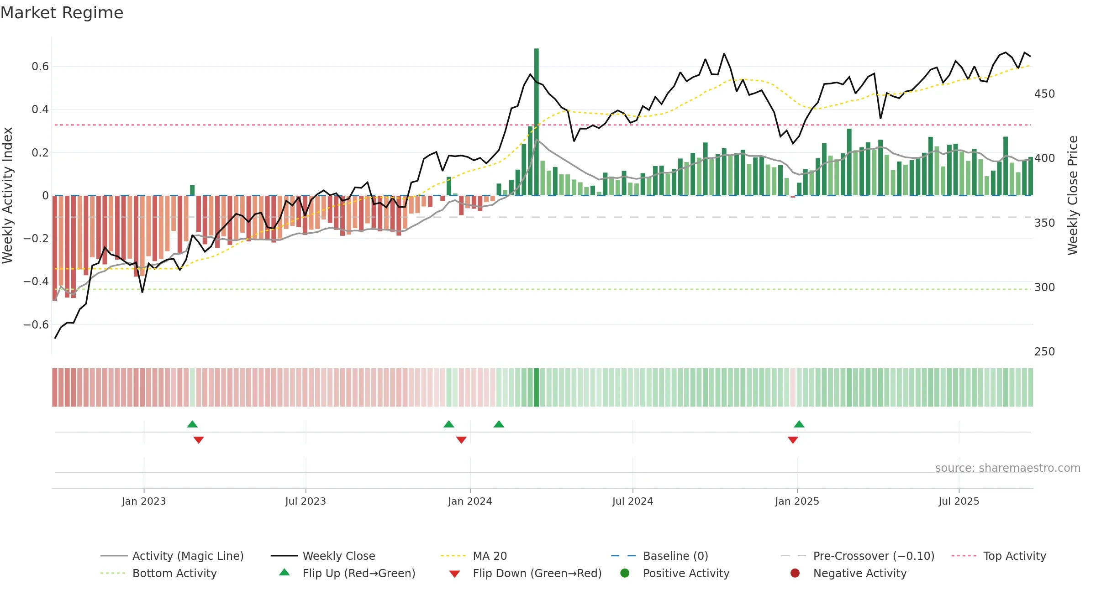Click the Positive Activity legend label
This screenshot has height=616, width=1096.
686,573
